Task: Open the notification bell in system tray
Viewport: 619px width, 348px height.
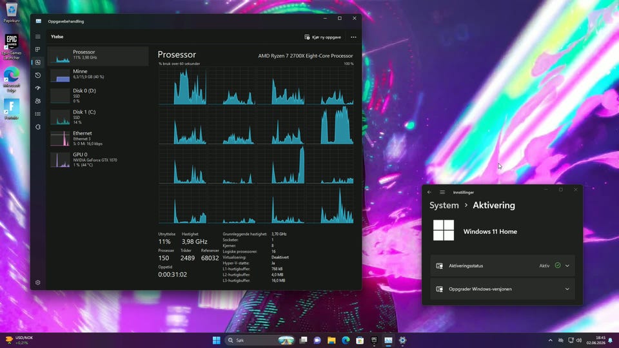Action: click(611, 340)
